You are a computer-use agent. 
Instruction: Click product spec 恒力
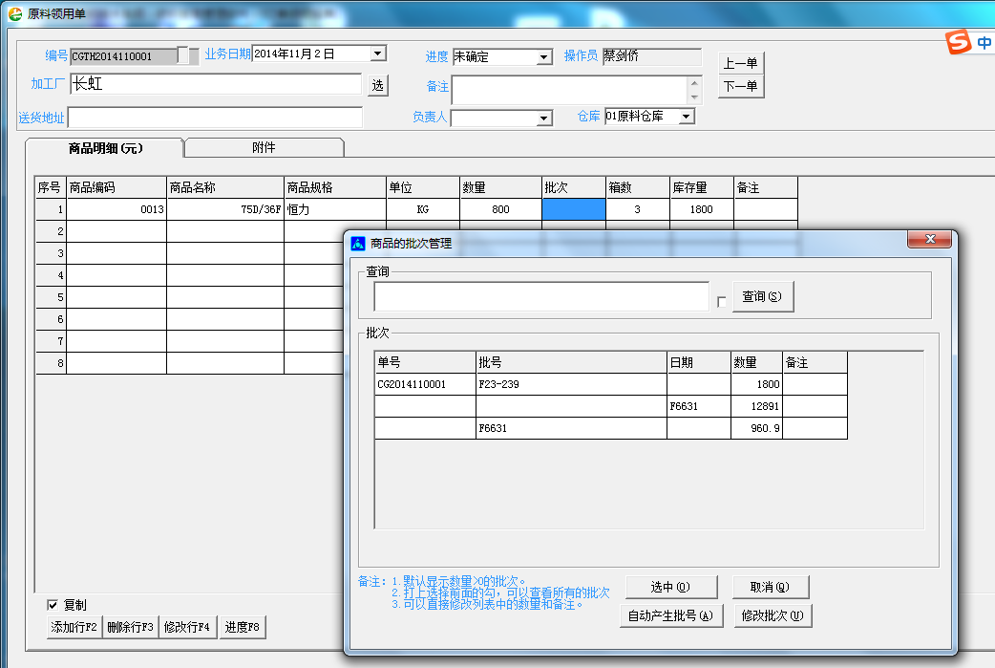coord(335,209)
